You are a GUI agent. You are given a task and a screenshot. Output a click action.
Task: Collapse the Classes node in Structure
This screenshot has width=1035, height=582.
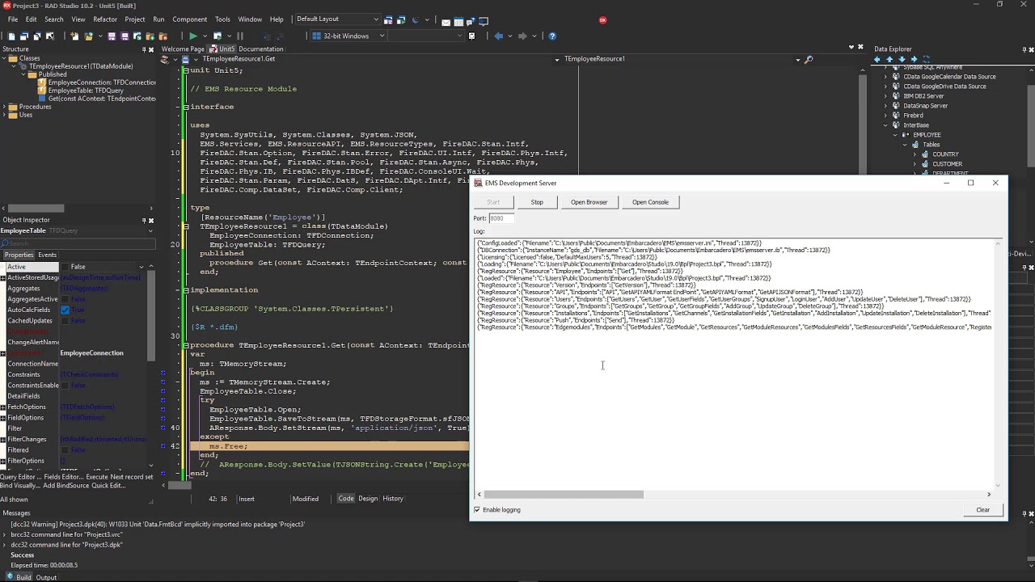tap(5, 58)
